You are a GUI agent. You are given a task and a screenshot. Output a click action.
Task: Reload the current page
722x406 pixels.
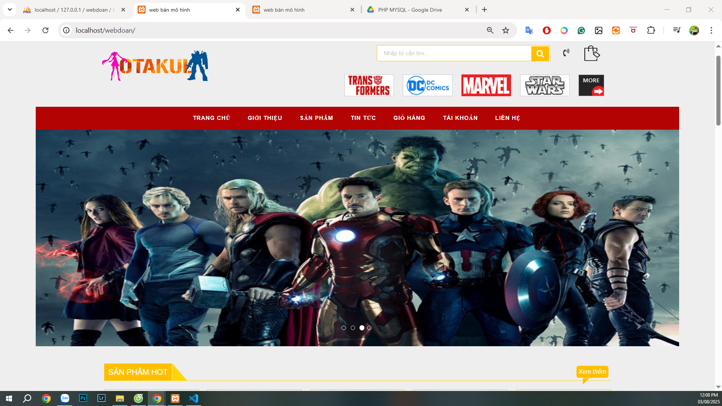click(46, 30)
